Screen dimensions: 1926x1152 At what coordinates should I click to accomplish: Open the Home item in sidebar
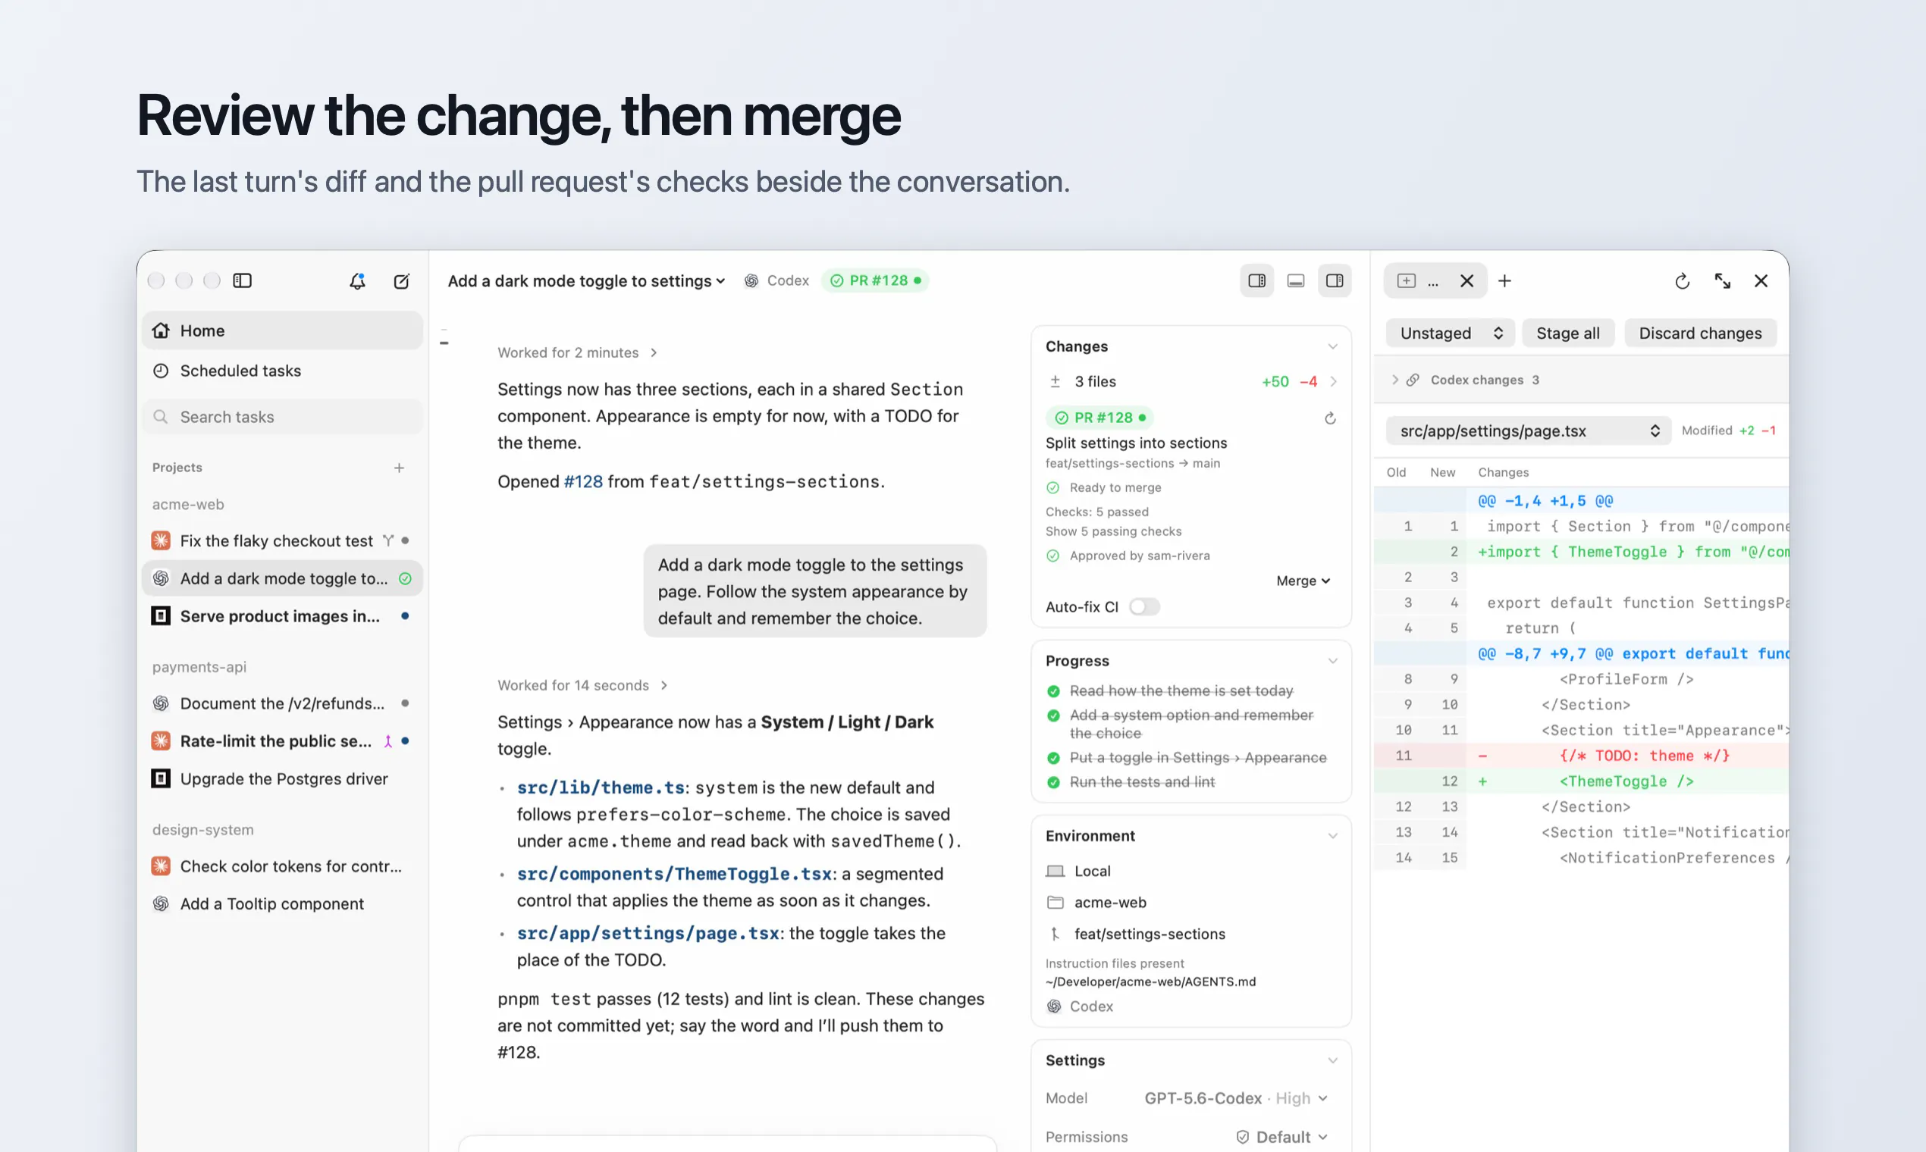[283, 330]
